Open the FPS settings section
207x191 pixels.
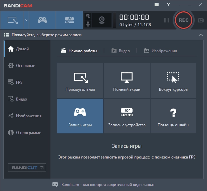tap(27, 82)
